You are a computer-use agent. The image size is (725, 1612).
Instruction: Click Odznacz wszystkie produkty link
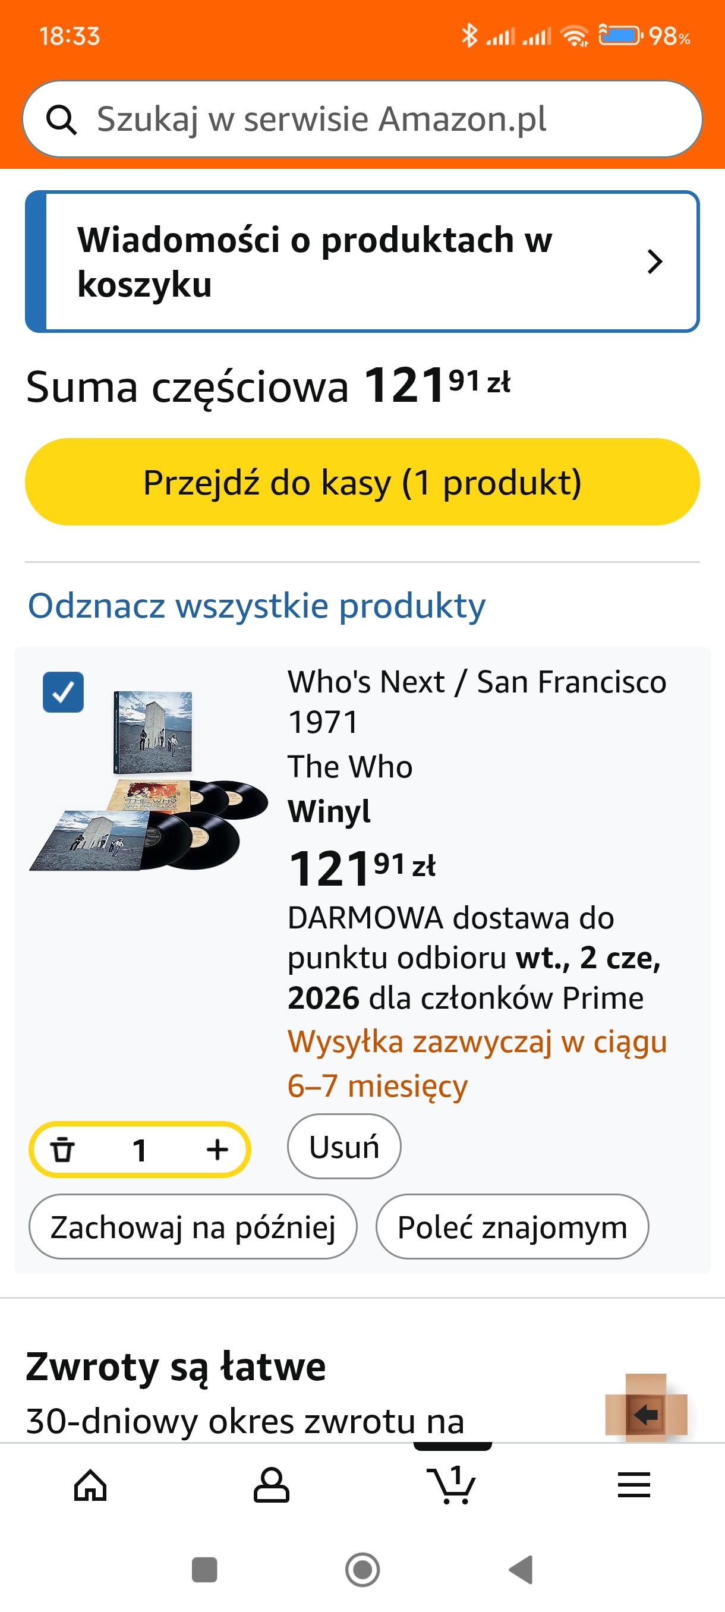pyautogui.click(x=257, y=606)
